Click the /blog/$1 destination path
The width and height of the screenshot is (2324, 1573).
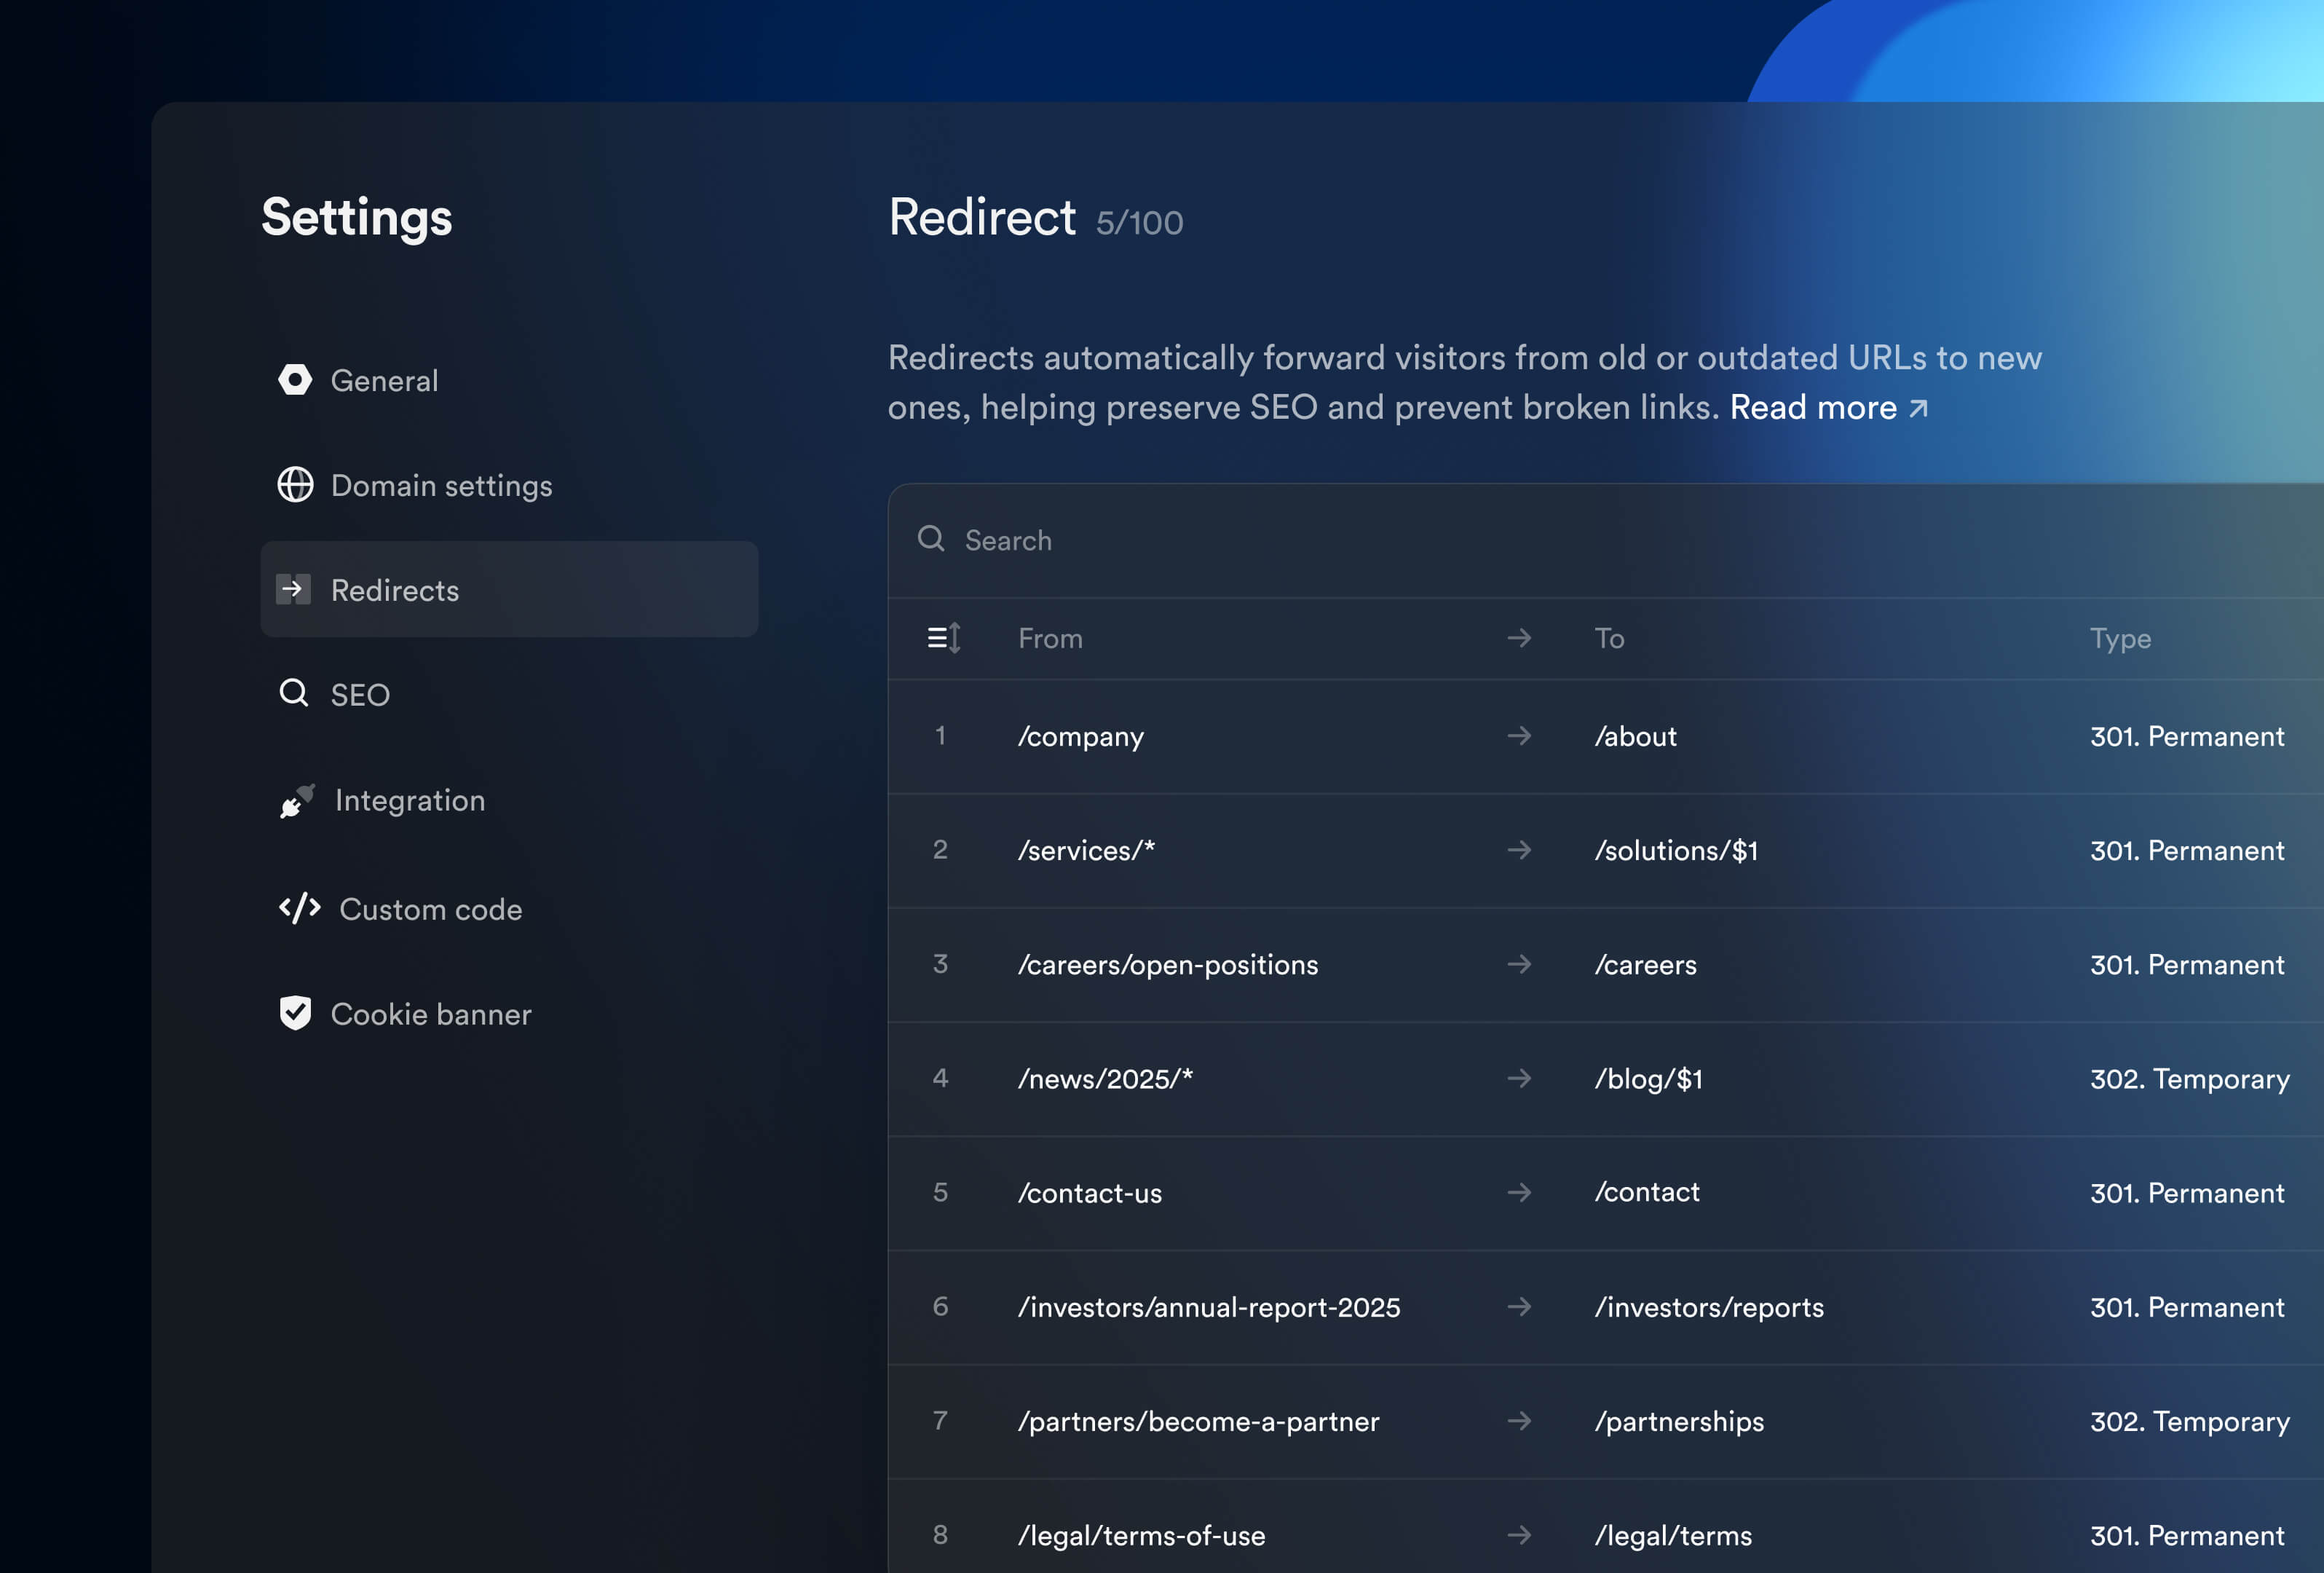click(1648, 1079)
